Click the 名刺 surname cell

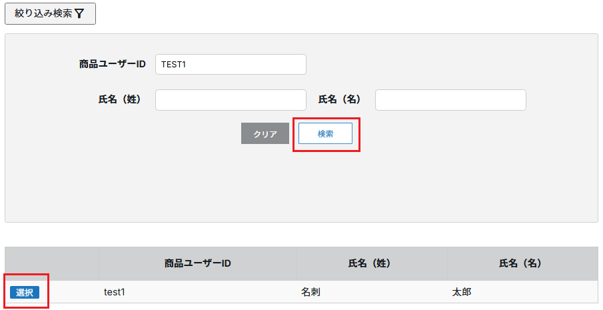point(311,292)
